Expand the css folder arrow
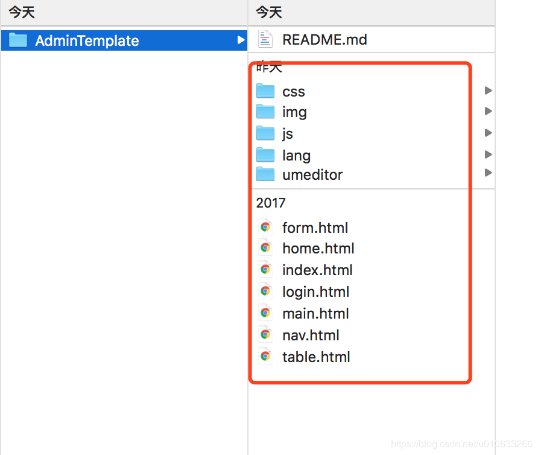Image resolution: width=538 pixels, height=455 pixels. click(x=489, y=91)
